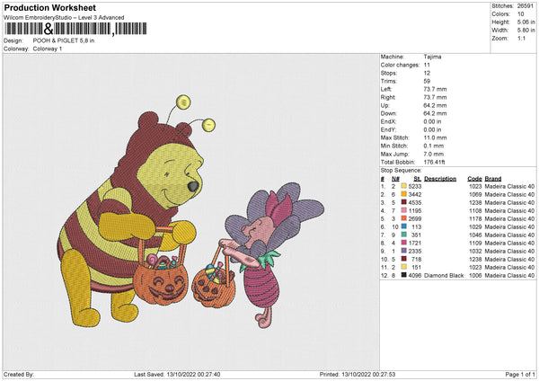Click the Max Jump value 7.0 mm

[x=434, y=154]
